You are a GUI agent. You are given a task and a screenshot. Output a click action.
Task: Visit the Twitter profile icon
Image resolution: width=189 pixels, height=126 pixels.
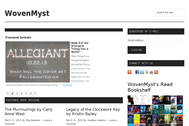(142, 72)
